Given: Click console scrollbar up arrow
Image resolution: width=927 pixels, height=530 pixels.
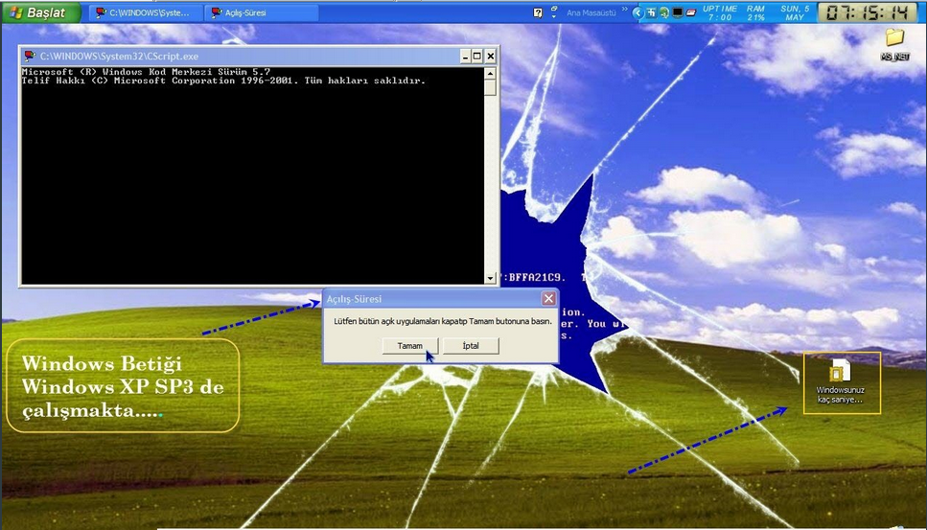Looking at the screenshot, I should [x=490, y=73].
